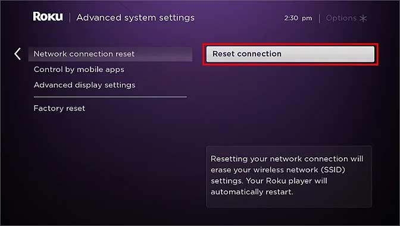This screenshot has width=400, height=226.
Task: Click the 2:30 pm clock display
Action: 298,18
